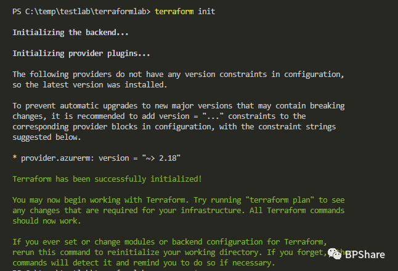
Task: Click the version = "..." constraints text
Action: pos(217,116)
